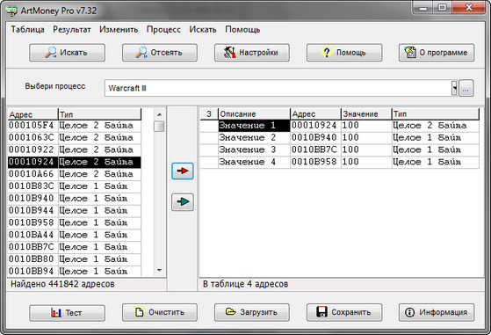Click the filter magnifier icon on Отсеять
Image resolution: width=491 pixels, height=335 pixels.
(141, 52)
